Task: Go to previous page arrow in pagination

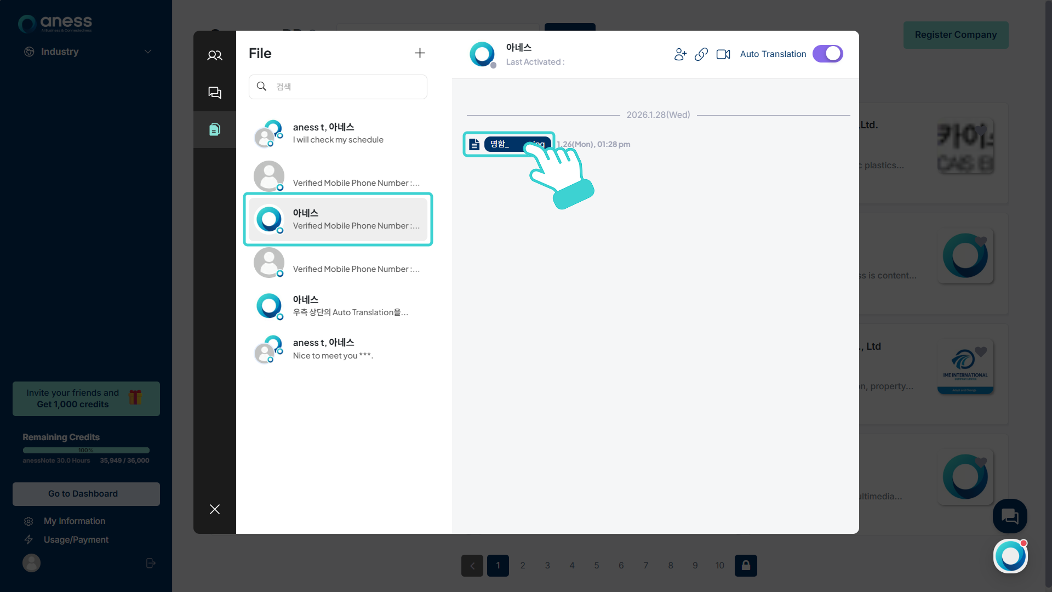Action: [472, 566]
